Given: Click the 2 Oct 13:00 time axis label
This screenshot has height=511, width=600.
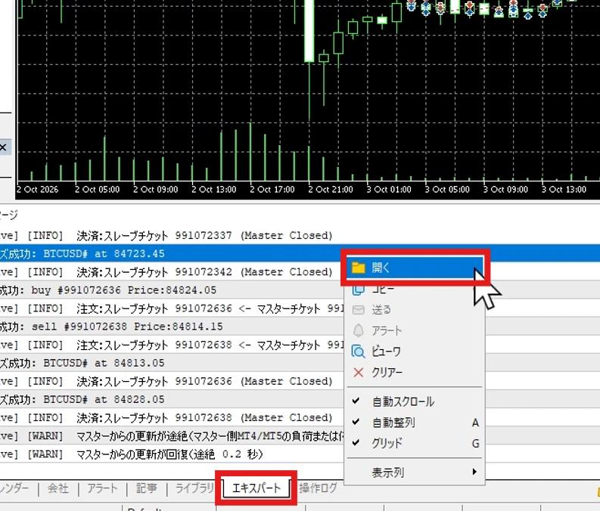Looking at the screenshot, I should (214, 190).
